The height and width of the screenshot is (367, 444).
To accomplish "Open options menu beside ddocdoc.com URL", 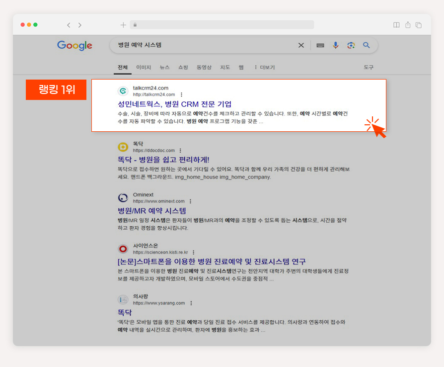I will pos(180,150).
